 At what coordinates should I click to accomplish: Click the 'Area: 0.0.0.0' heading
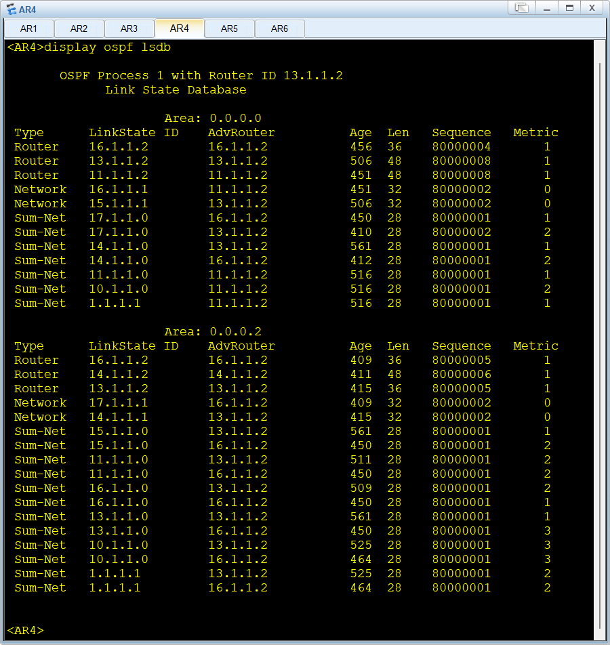213,119
